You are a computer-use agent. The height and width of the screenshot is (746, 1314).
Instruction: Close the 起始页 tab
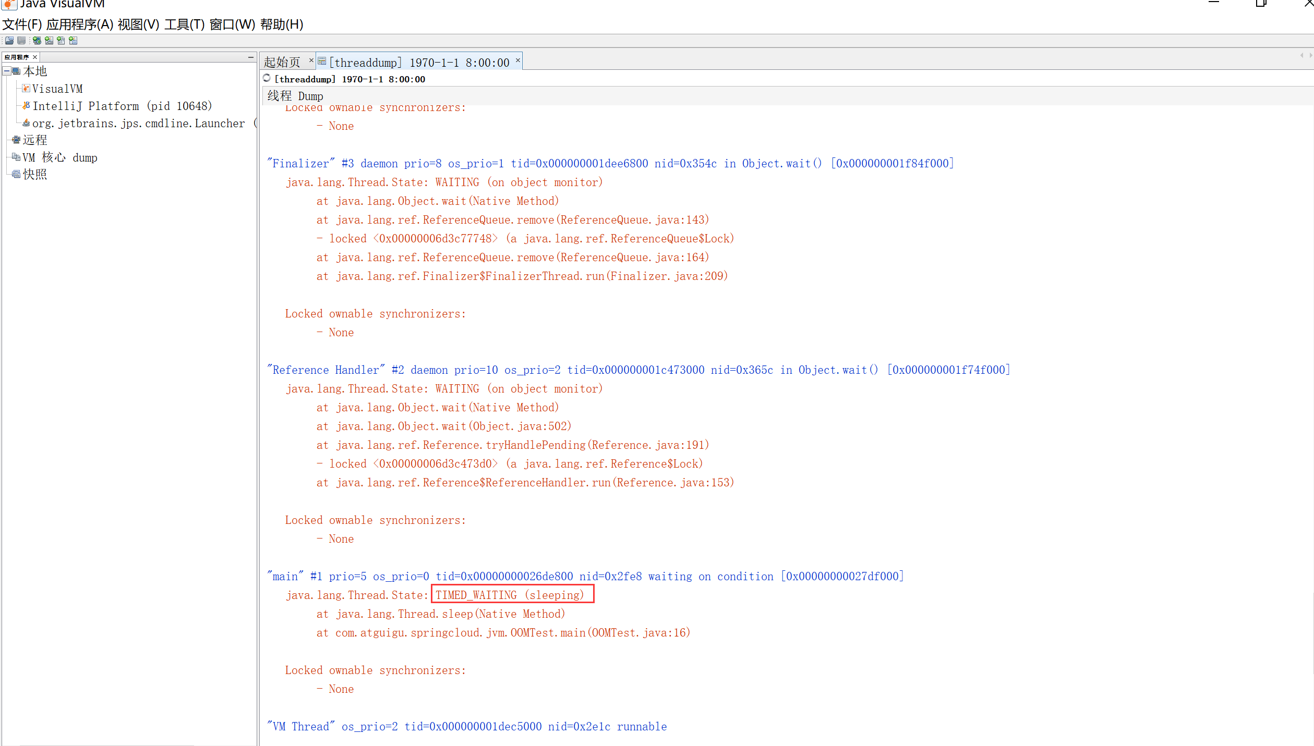click(311, 60)
